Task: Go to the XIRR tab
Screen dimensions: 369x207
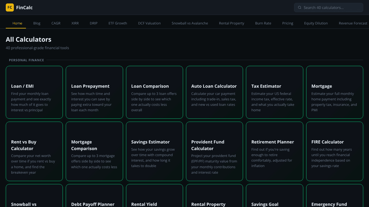Action: (x=75, y=23)
